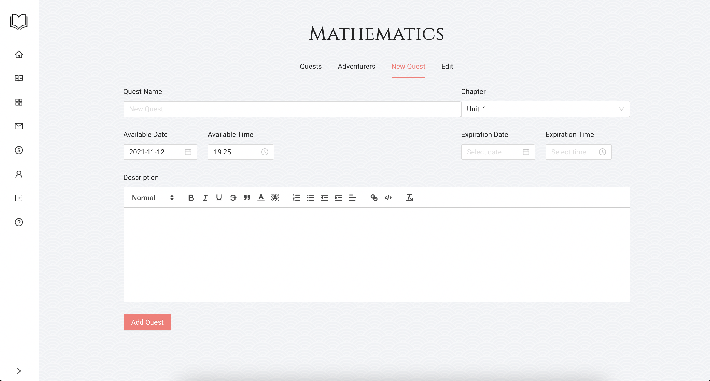
Task: Click the dollar coin sidebar icon
Action: click(x=19, y=150)
